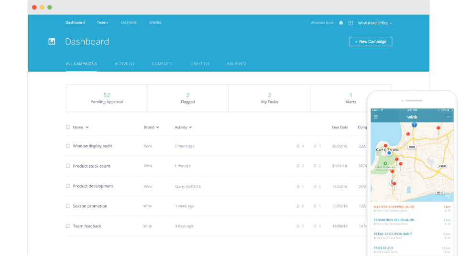This screenshot has height=256, width=459.
Task: Open Team feedback campaign
Action: [x=87, y=226]
